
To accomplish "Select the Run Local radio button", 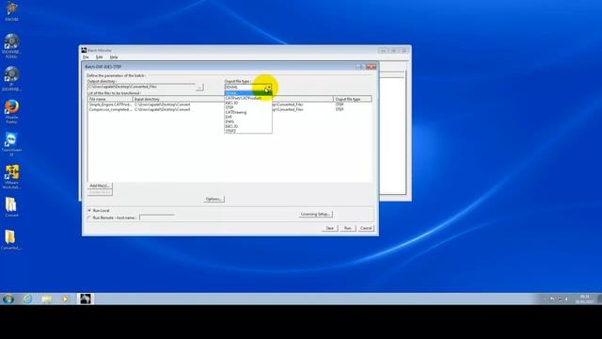I will [x=89, y=211].
